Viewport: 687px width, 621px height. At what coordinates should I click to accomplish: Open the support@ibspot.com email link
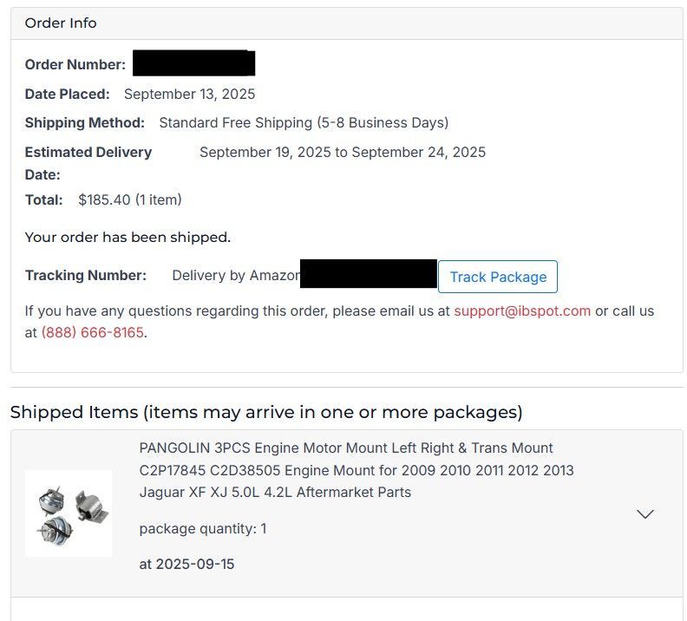coord(521,310)
